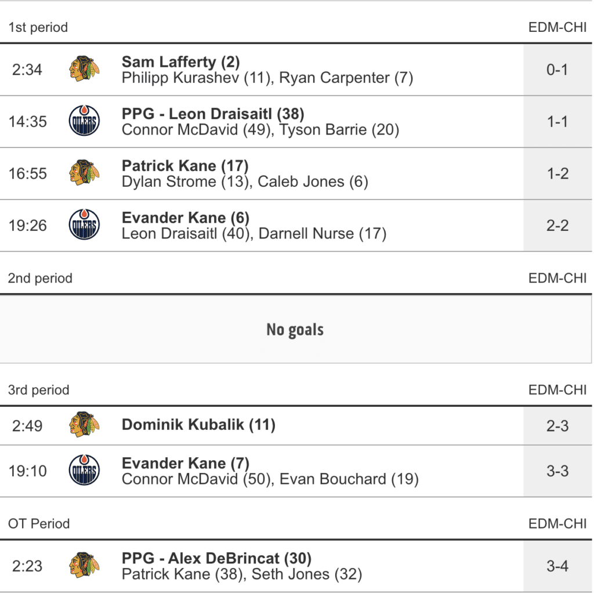Click the Oilers logo on the 19:26 goal

(x=84, y=225)
